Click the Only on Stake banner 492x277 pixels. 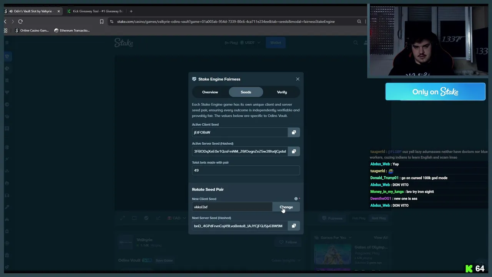[x=435, y=92]
